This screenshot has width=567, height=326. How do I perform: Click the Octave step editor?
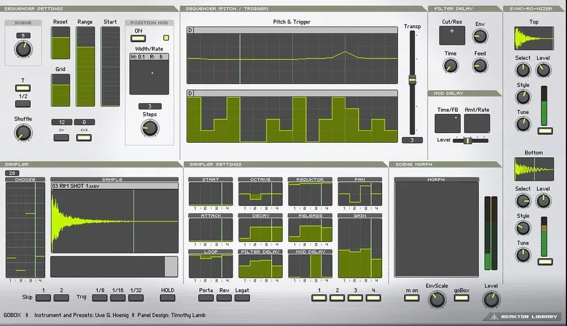click(261, 194)
